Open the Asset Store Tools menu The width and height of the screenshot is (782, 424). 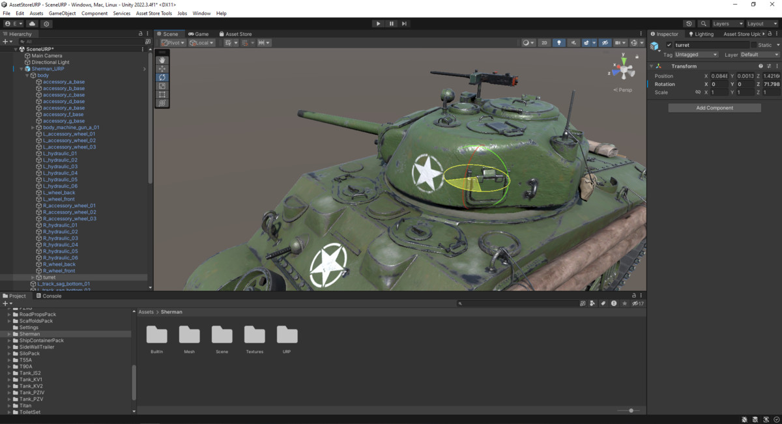(x=154, y=13)
